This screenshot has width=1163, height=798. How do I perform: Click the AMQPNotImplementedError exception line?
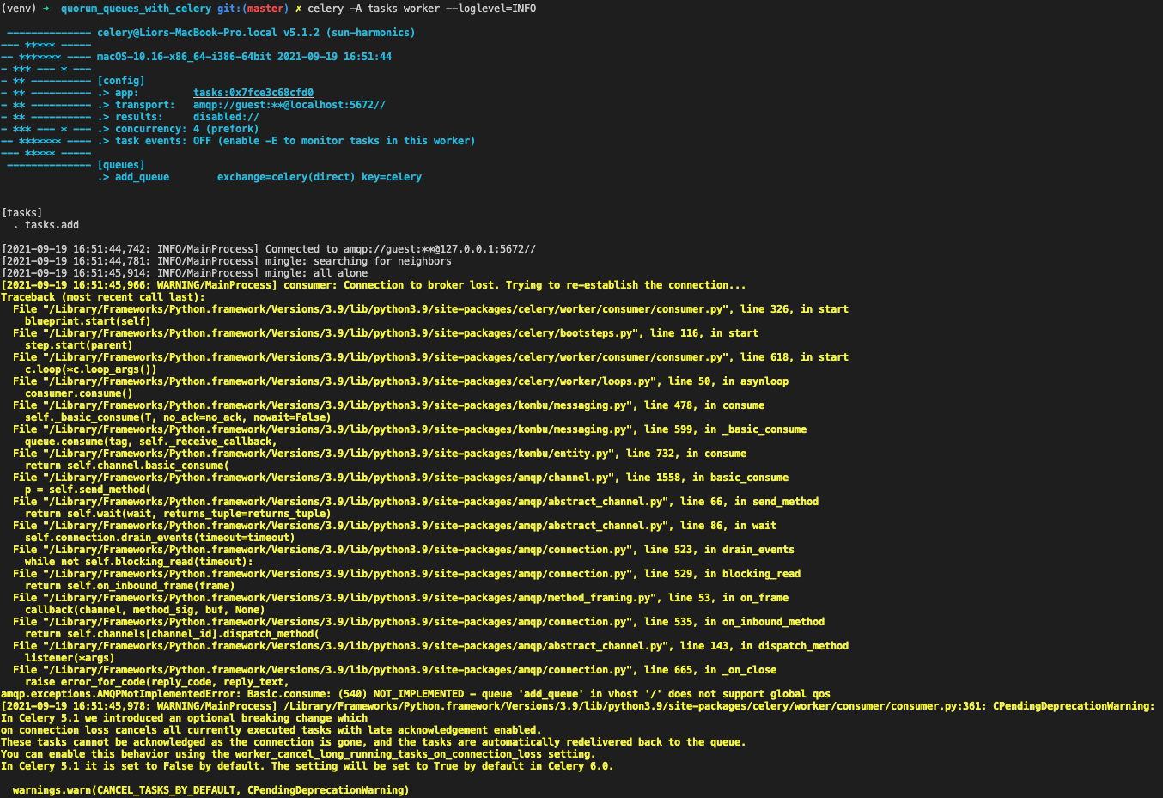(416, 694)
